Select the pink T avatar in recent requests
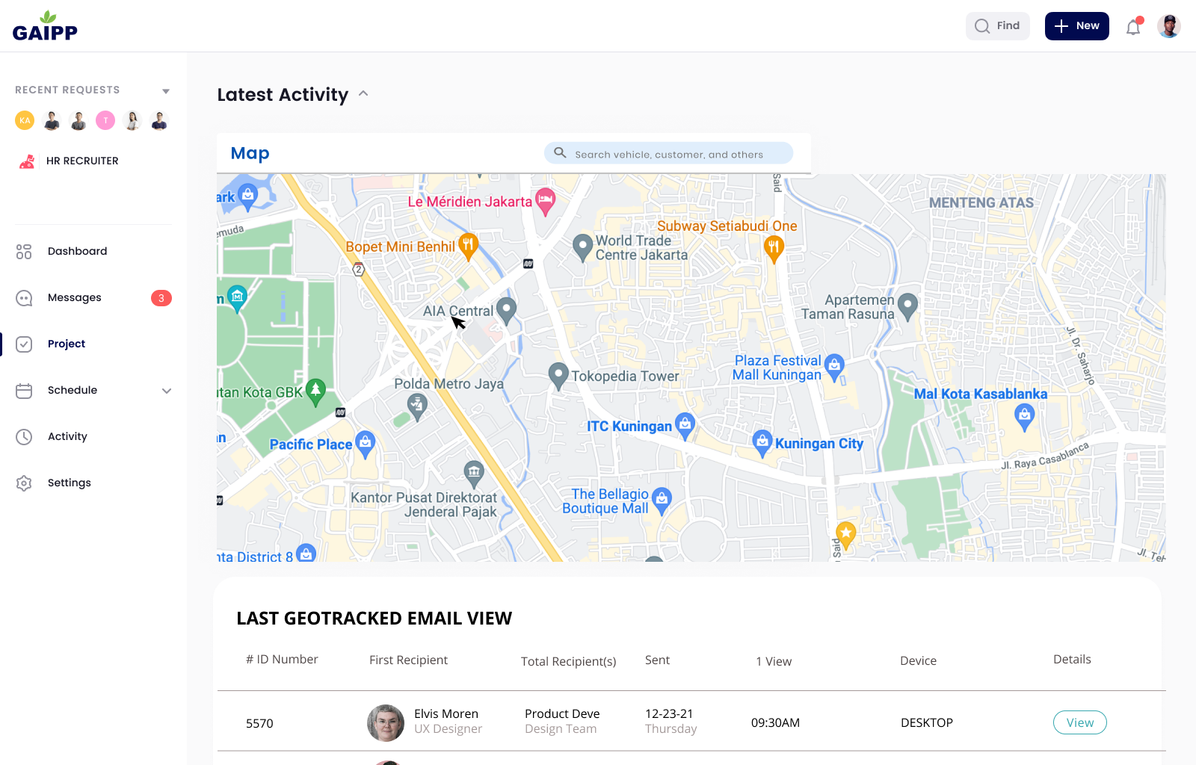Image resolution: width=1196 pixels, height=765 pixels. [105, 120]
